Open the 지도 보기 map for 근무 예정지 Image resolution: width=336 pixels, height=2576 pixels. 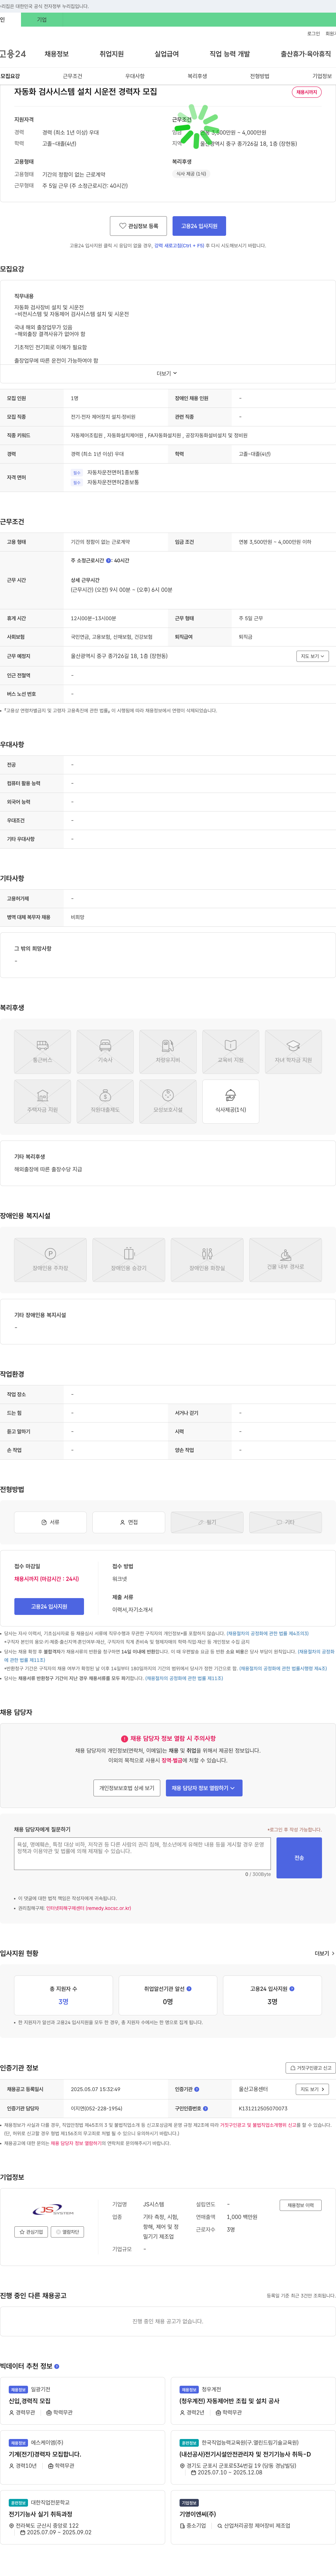312,656
